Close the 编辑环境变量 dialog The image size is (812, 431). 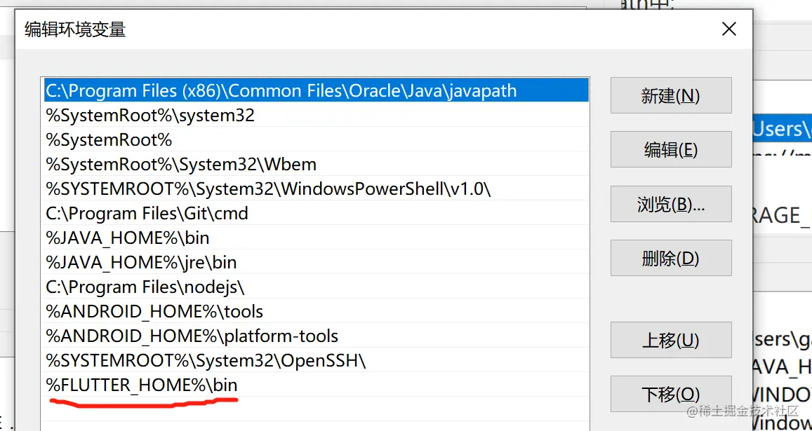tap(729, 29)
